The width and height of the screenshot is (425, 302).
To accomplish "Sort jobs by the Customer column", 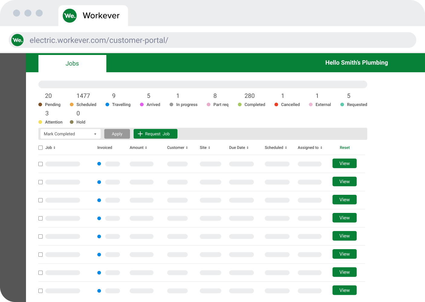I will click(177, 147).
